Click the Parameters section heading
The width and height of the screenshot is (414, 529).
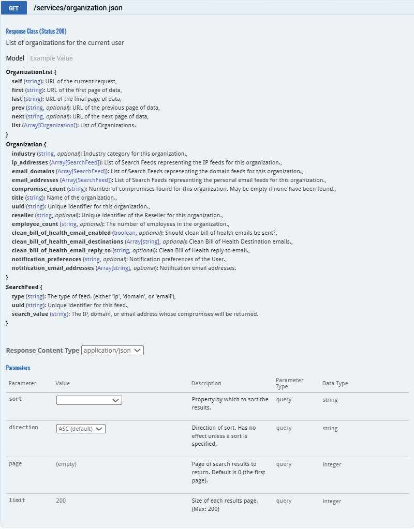tap(18, 368)
